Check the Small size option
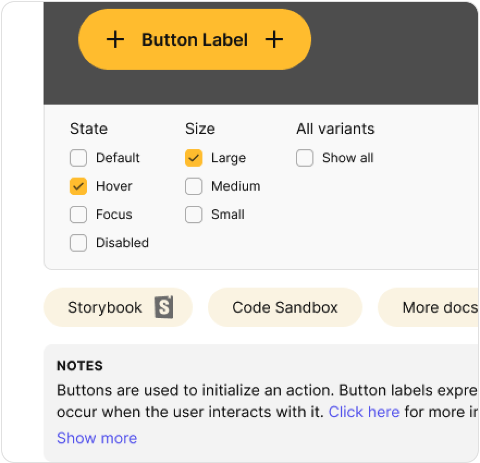Image resolution: width=480 pixels, height=463 pixels. pos(194,215)
